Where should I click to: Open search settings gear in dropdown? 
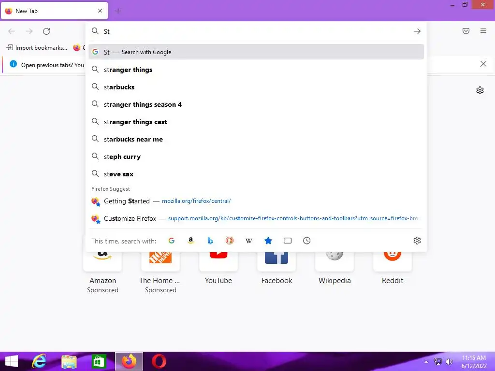click(x=417, y=241)
